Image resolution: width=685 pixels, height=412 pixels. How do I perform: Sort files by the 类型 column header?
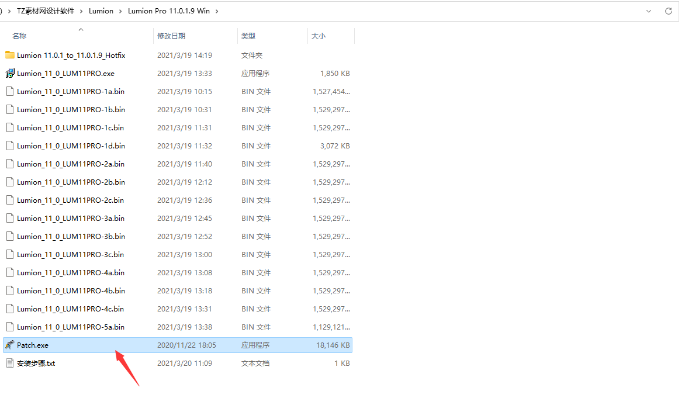[x=248, y=36]
